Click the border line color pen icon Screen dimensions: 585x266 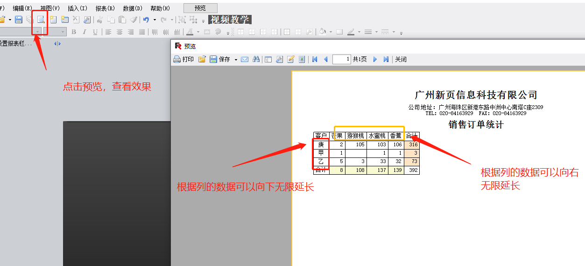351,32
